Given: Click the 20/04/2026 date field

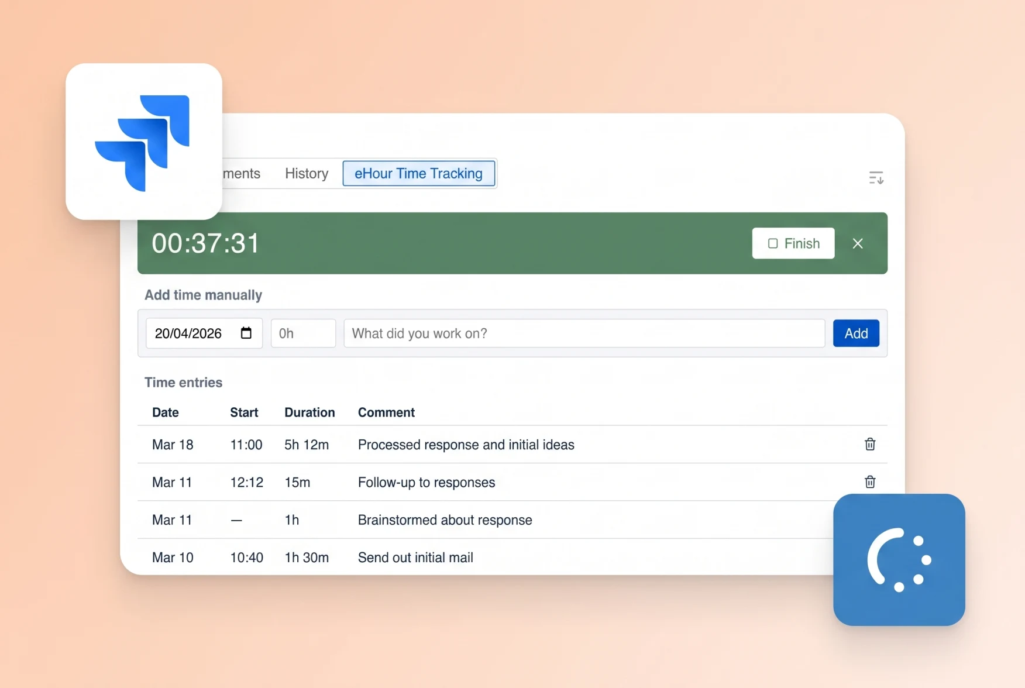Looking at the screenshot, I should pyautogui.click(x=204, y=333).
